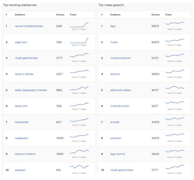Click the trend sparkline for 'veroval bloeddrukmeter'
194x180 pixels.
(79, 25)
